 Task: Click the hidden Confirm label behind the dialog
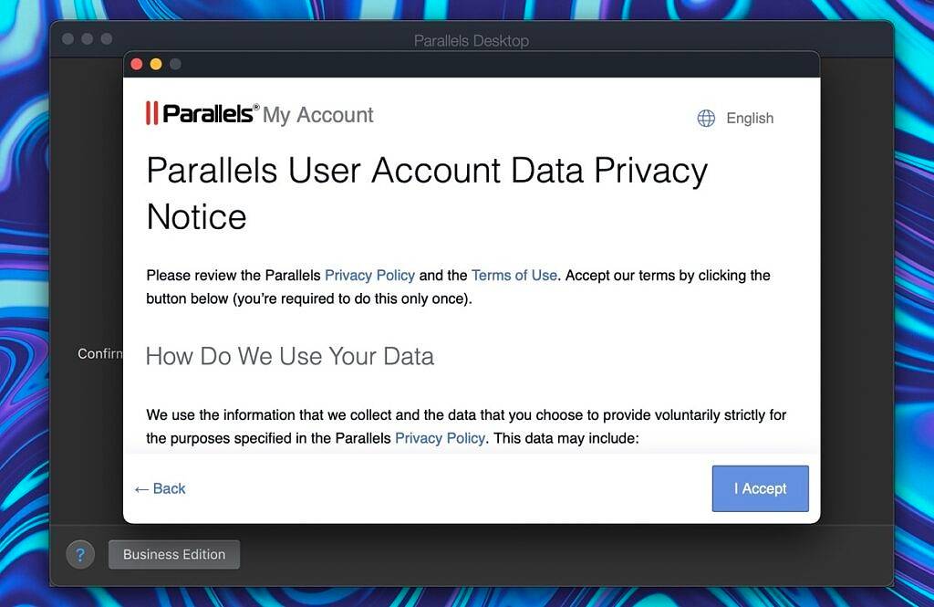pos(100,353)
